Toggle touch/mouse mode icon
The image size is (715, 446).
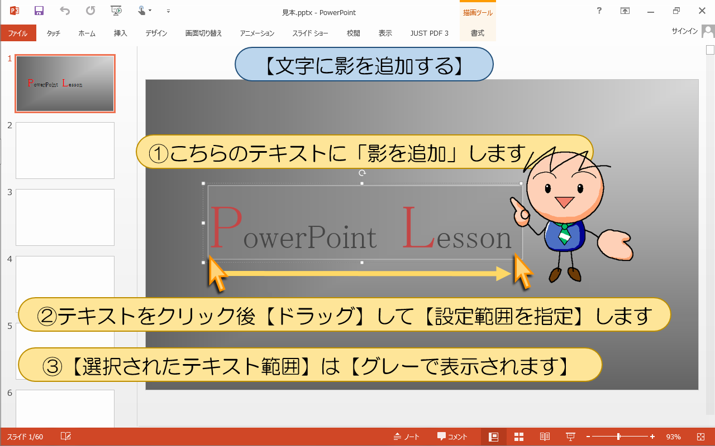(144, 11)
